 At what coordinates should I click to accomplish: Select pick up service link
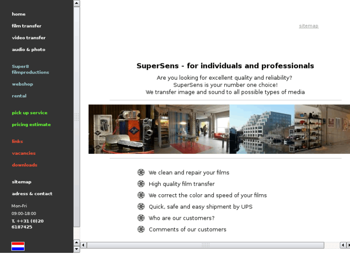29,113
